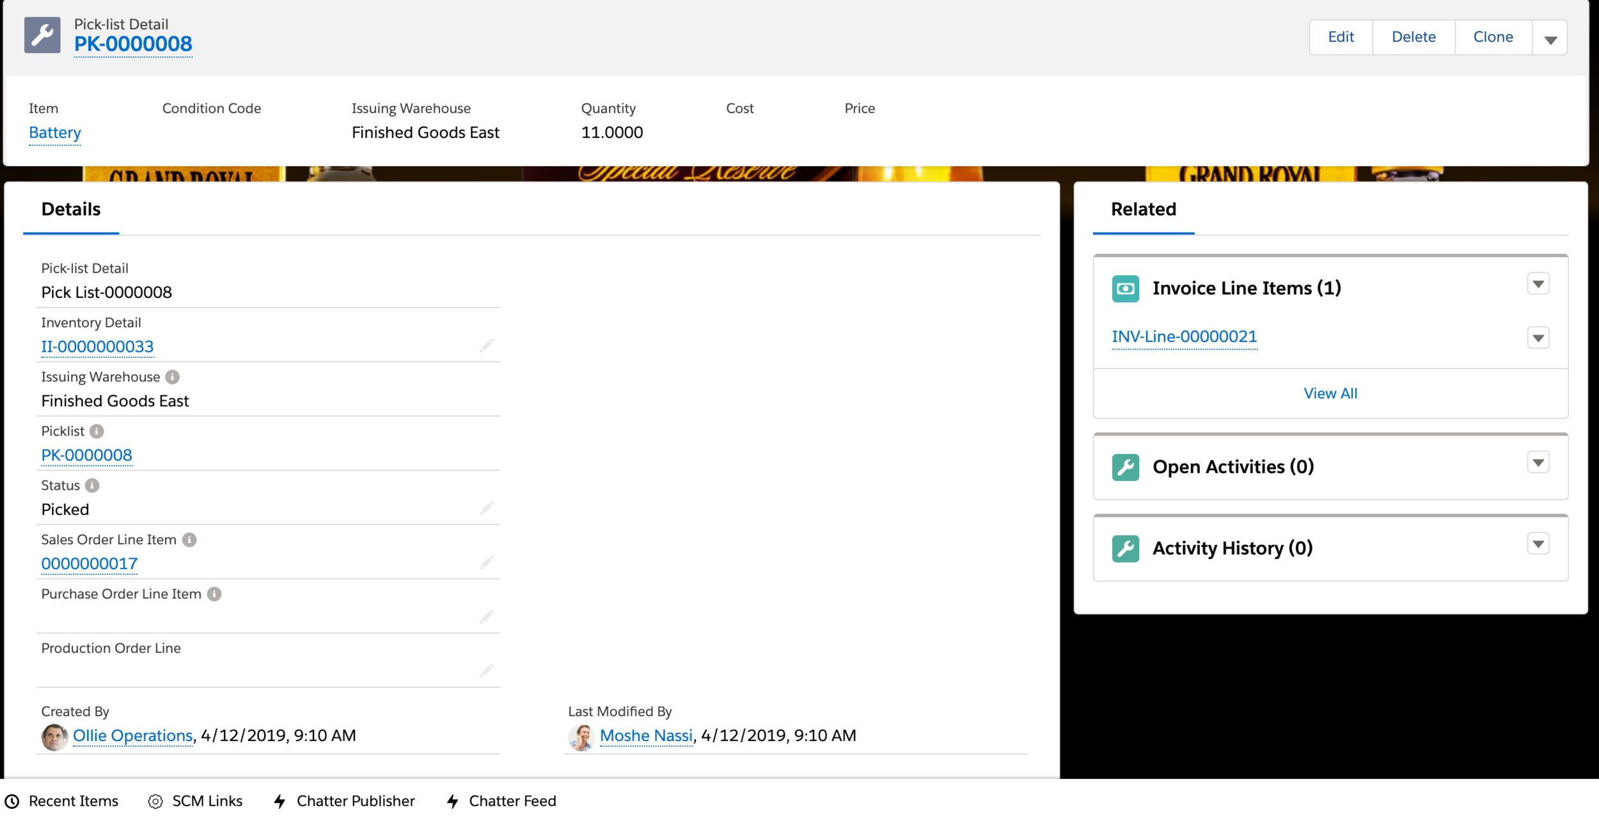1599x823 pixels.
Task: Edit Status field via pencil icon
Action: point(486,509)
